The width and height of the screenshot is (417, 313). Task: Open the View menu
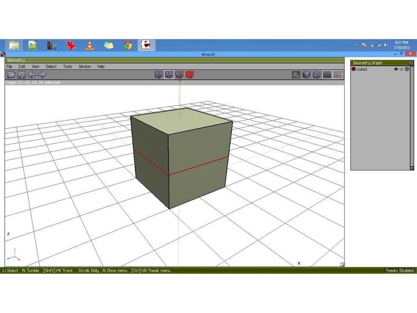coord(35,66)
